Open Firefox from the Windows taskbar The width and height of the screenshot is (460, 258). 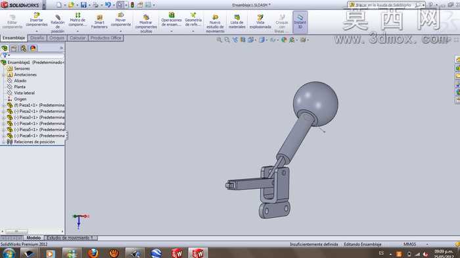[93, 253]
